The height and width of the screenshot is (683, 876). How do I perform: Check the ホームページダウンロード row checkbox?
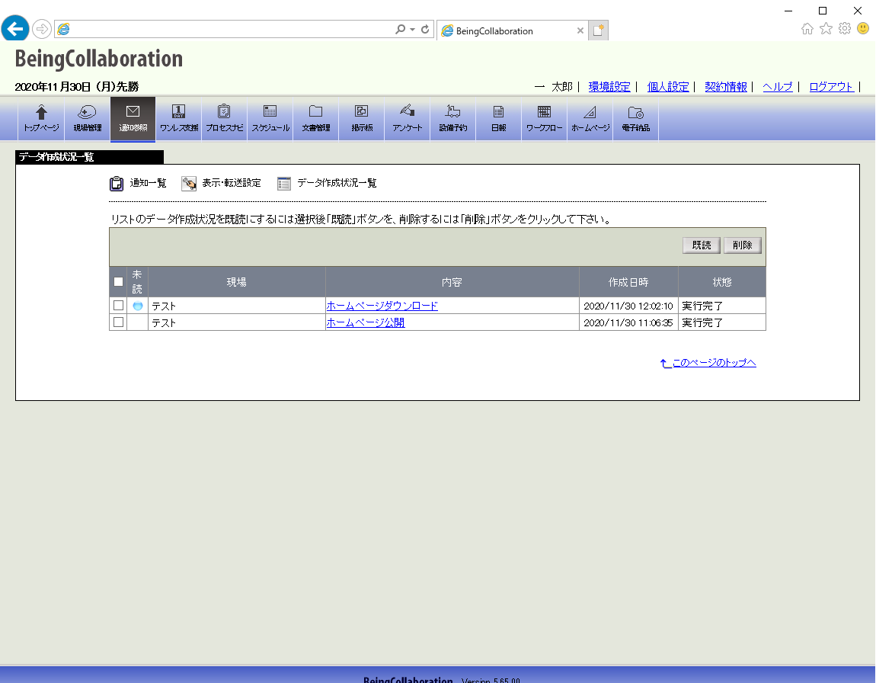coord(118,305)
